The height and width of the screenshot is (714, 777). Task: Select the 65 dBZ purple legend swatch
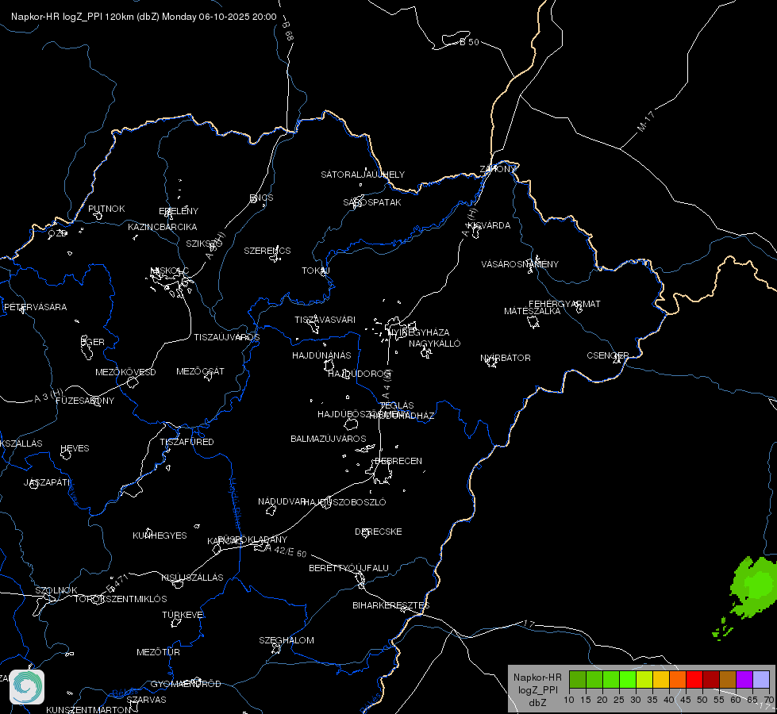tap(744, 679)
